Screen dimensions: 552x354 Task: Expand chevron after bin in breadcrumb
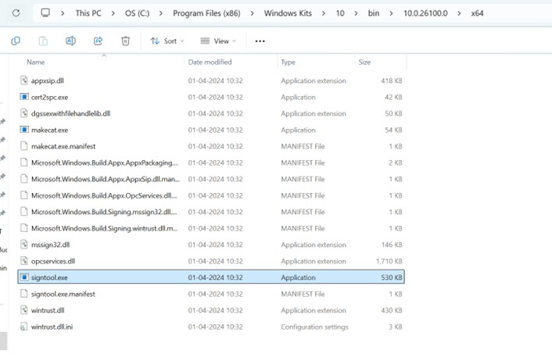tap(391, 13)
